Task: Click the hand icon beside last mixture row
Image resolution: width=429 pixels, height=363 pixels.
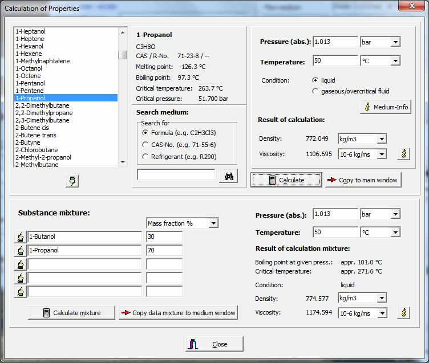Action: tap(21, 292)
